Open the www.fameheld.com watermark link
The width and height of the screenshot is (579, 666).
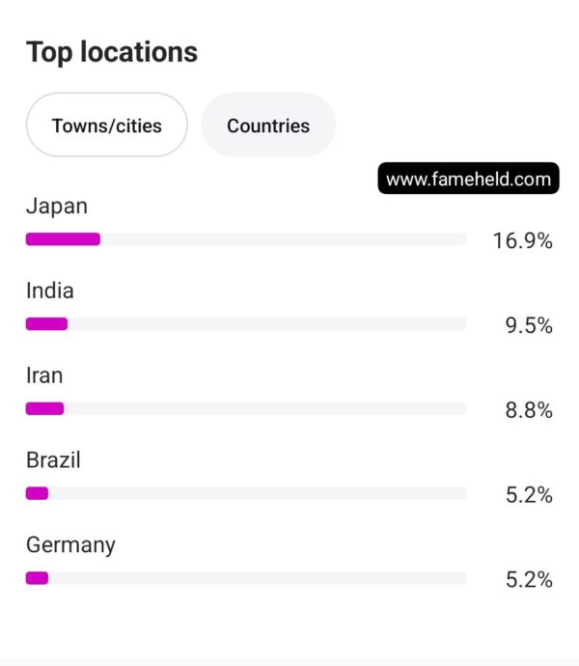pos(468,179)
